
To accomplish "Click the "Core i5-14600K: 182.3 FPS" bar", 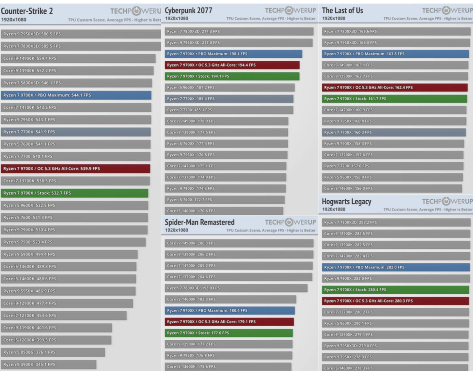I will click(x=231, y=299).
